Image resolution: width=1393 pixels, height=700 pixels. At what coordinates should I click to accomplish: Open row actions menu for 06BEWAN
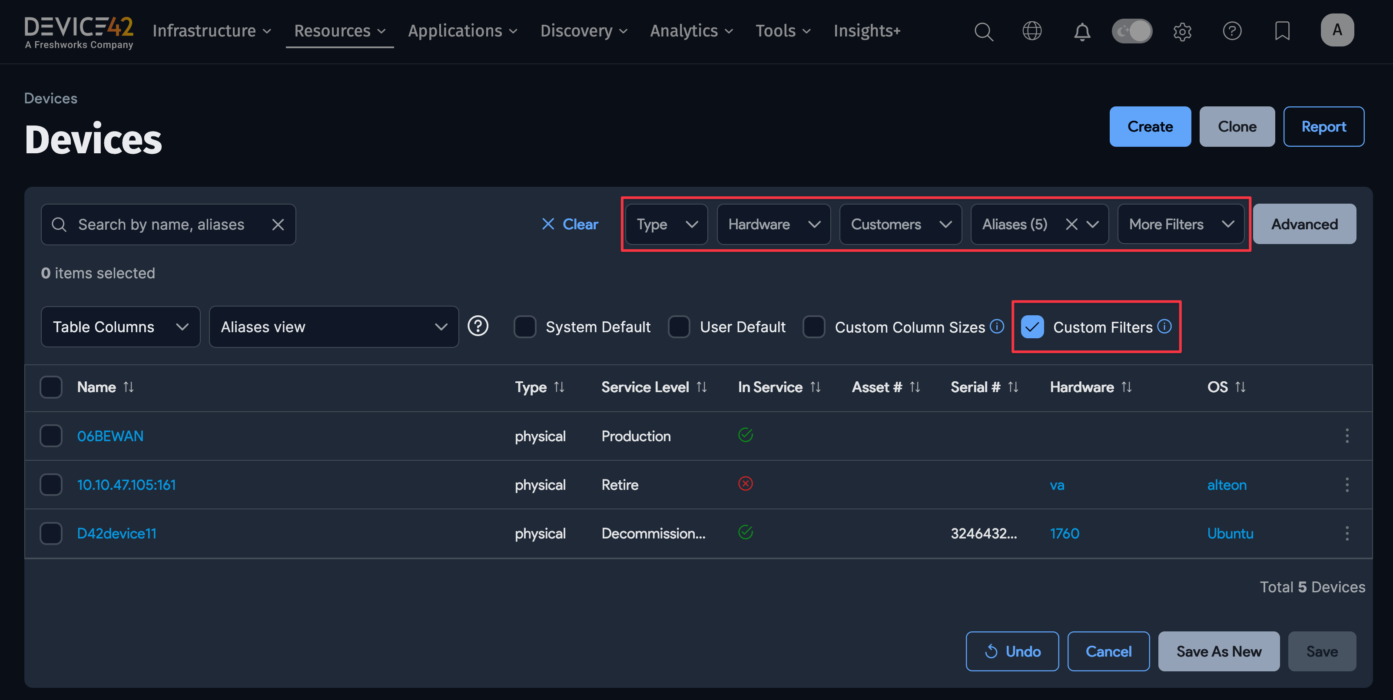[x=1347, y=436]
